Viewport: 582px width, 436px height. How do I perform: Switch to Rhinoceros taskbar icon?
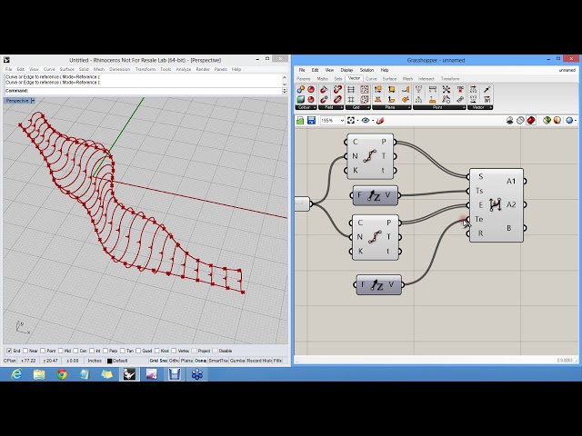[129, 374]
